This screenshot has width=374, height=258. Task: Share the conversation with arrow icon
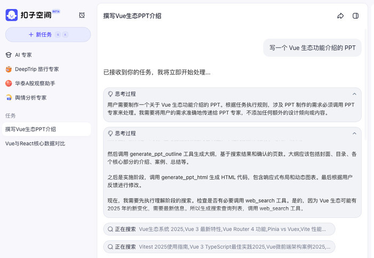click(340, 16)
